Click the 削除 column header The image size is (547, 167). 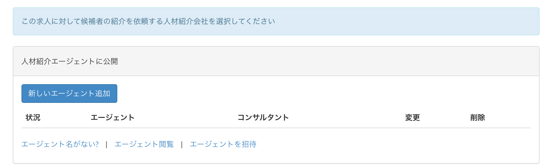click(478, 118)
